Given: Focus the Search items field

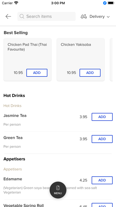Looking at the screenshot, I should pyautogui.click(x=46, y=16).
